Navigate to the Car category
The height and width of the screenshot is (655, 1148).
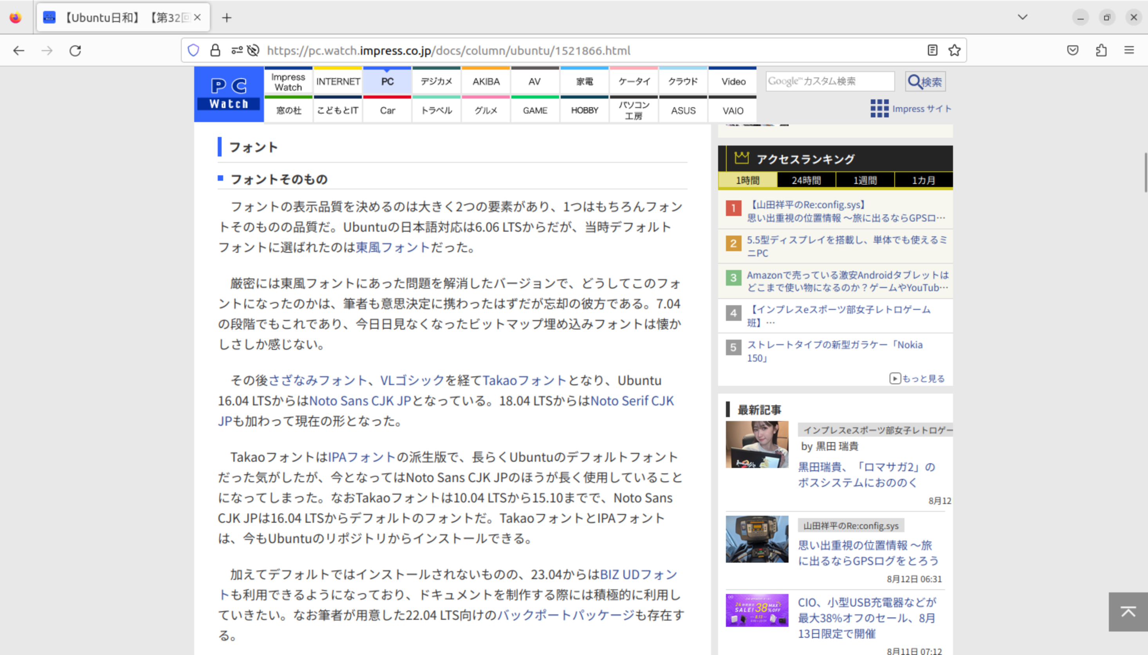[x=387, y=110]
